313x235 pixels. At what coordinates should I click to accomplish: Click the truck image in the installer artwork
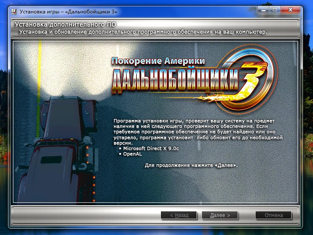[x=58, y=150]
